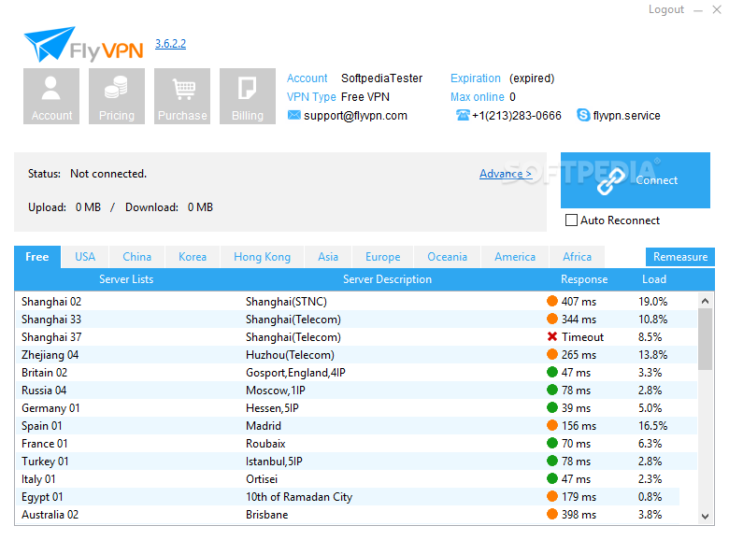Switch to the USA server tab
The width and height of the screenshot is (729, 540).
(85, 257)
